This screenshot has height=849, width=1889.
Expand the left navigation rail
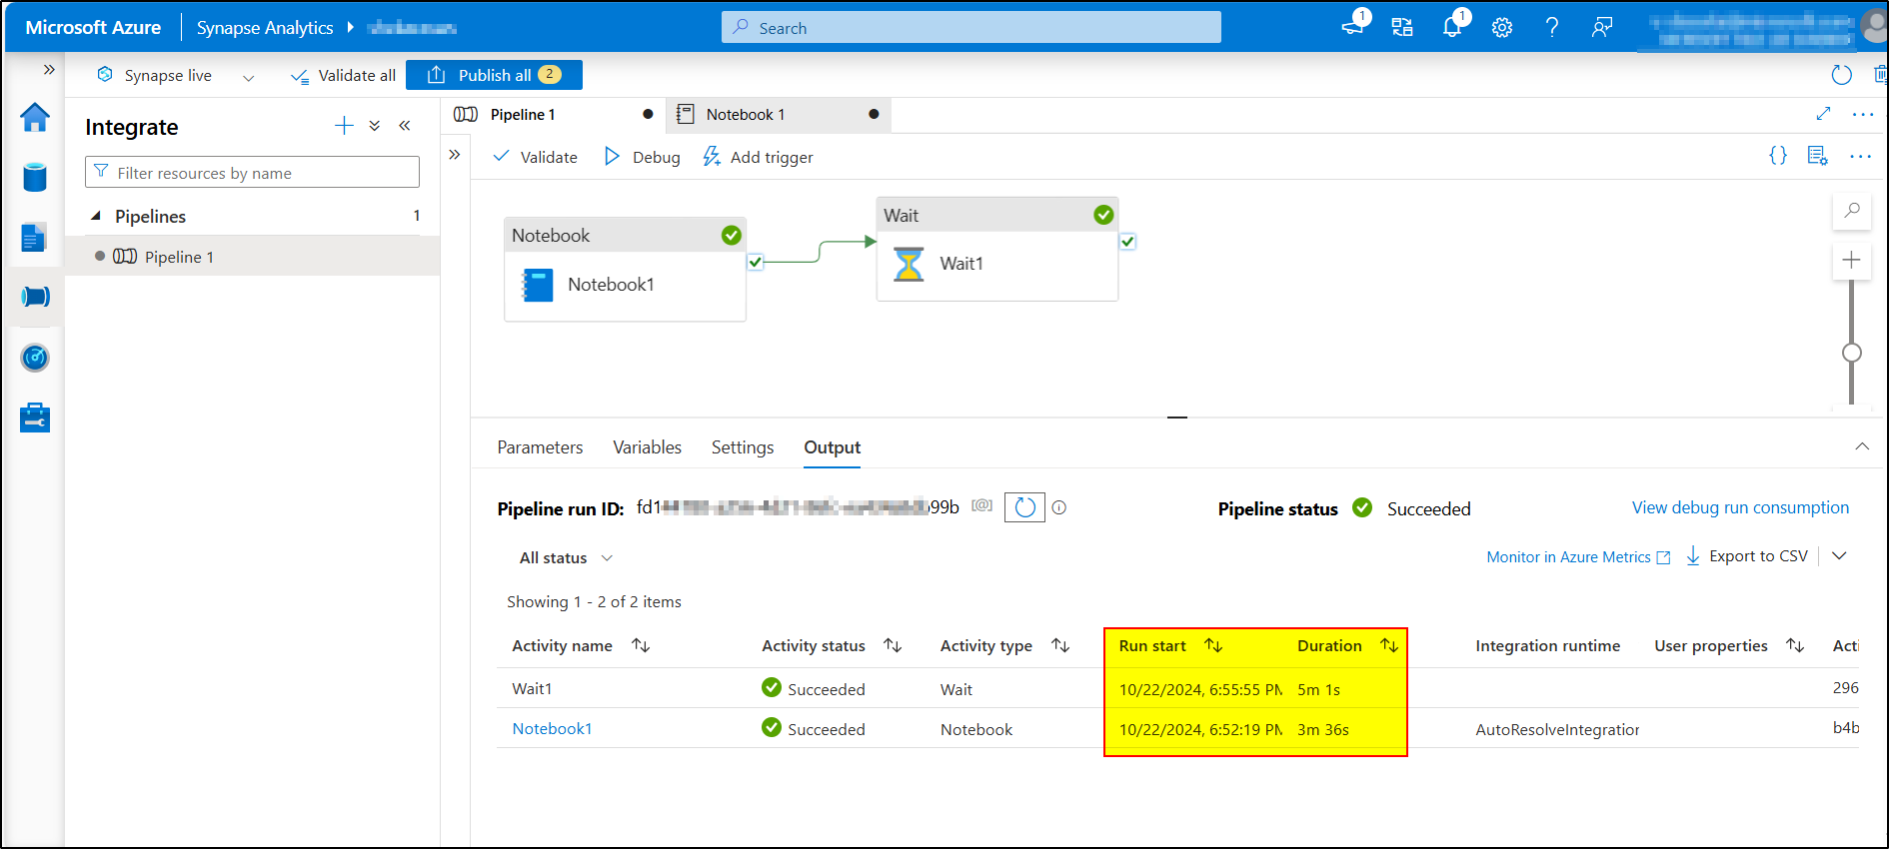(x=48, y=70)
